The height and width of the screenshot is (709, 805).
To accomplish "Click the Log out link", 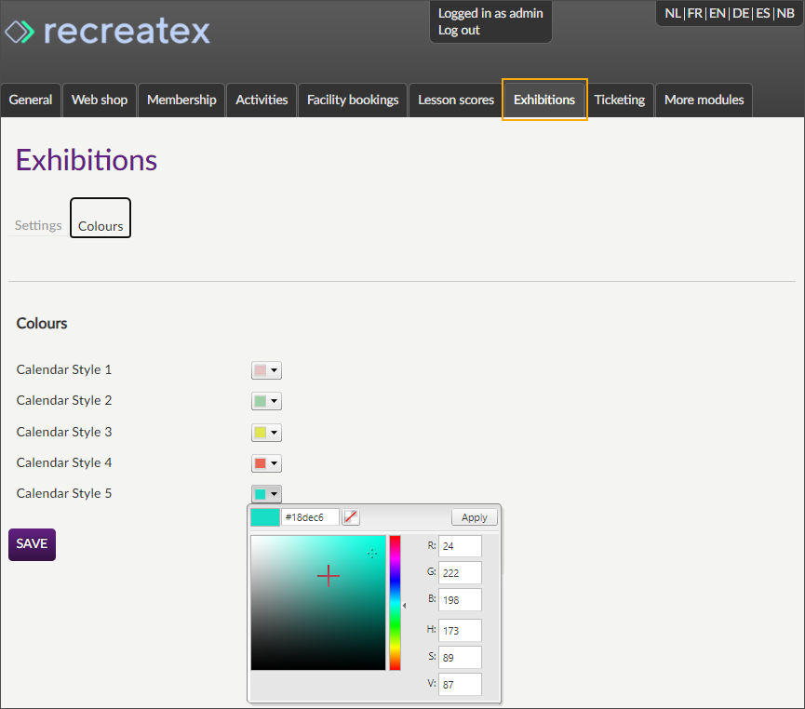I will [458, 30].
